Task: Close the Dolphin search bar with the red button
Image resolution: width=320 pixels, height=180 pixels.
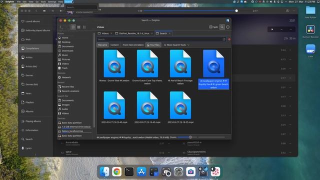Action: [x=229, y=39]
